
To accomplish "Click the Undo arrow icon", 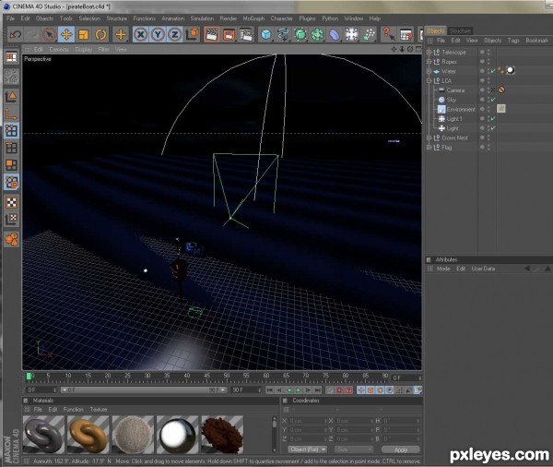I will click(15, 35).
